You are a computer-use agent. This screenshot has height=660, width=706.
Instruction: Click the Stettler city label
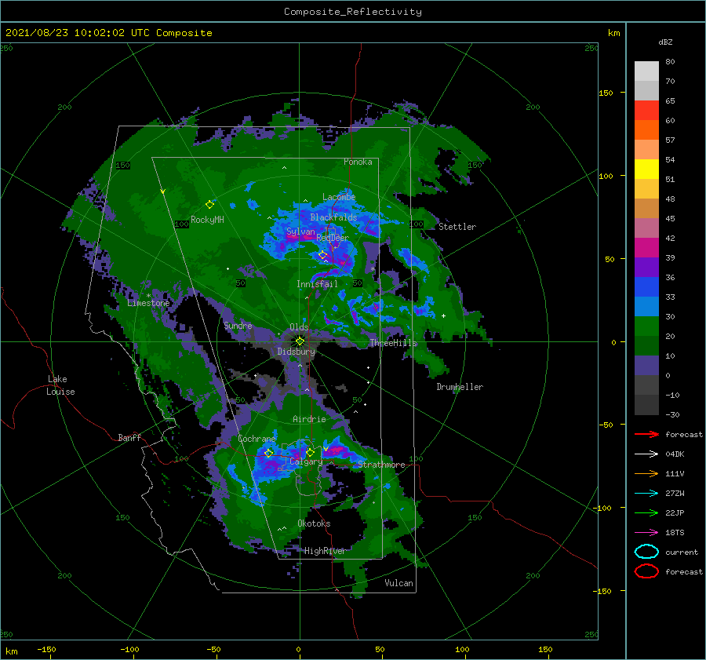pyautogui.click(x=457, y=227)
